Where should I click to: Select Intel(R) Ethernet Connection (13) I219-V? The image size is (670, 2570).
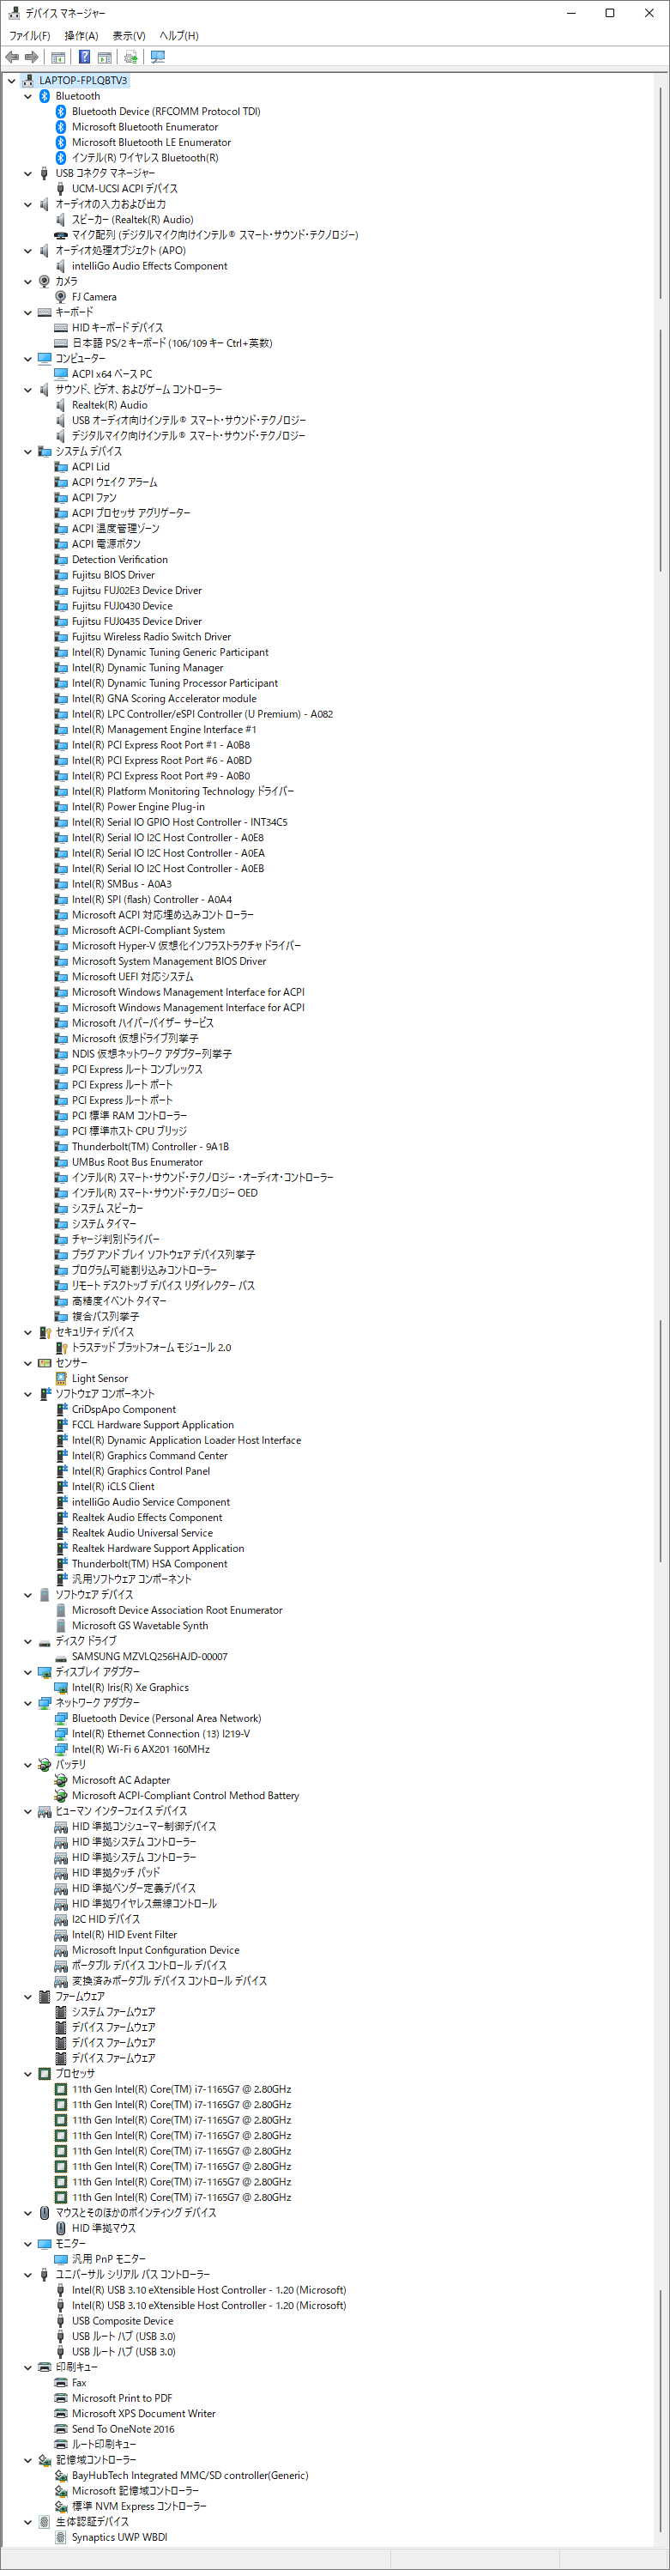(x=160, y=1734)
